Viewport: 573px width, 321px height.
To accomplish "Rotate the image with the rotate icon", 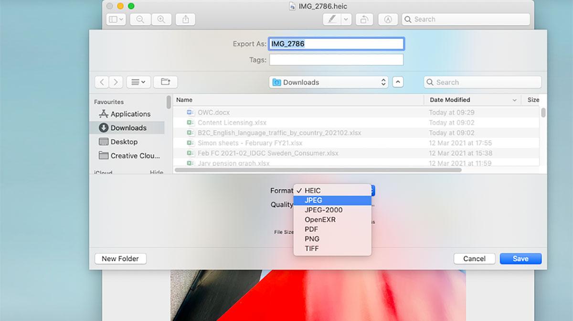I will pos(364,20).
